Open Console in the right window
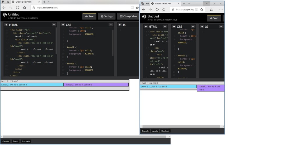This screenshot has width=298, height=168. click(145, 131)
